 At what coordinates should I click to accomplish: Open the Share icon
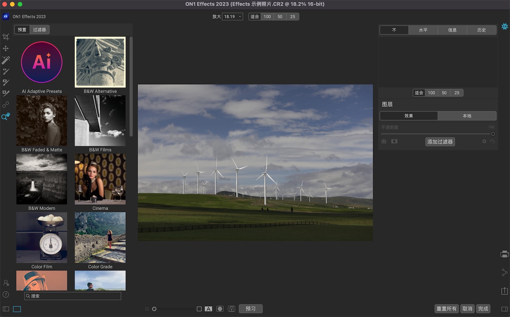coord(505,272)
